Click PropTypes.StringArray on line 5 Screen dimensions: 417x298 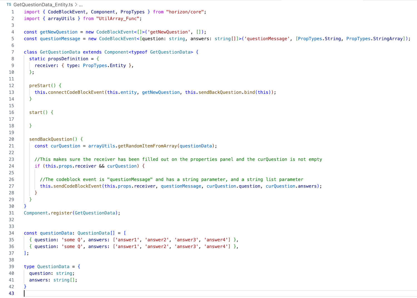[x=374, y=39]
